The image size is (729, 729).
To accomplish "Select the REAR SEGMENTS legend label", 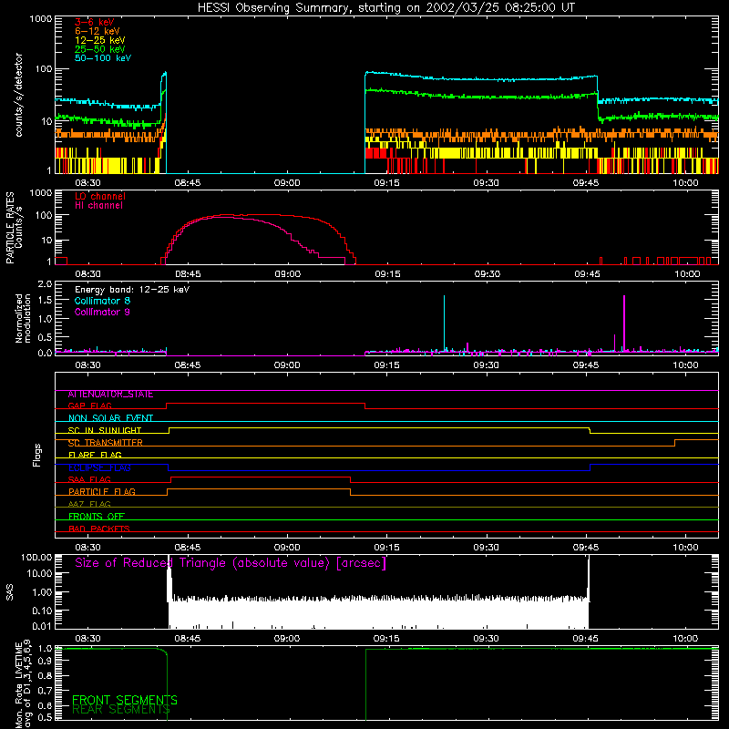I will click(121, 710).
